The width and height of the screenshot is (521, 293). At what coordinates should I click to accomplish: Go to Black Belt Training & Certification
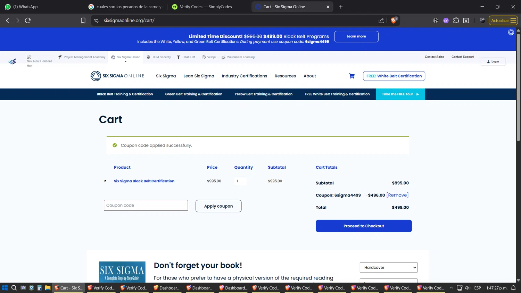[125, 94]
